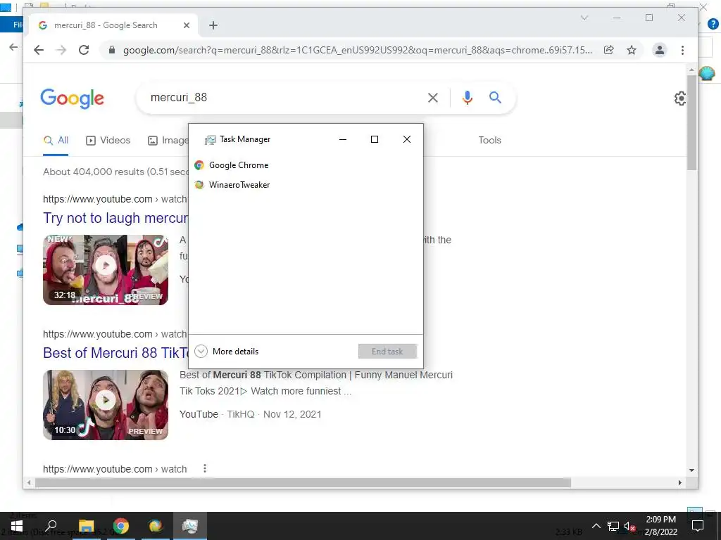Viewport: 721px width, 540px height.
Task: Open the Chrome profile avatar
Action: (x=659, y=50)
